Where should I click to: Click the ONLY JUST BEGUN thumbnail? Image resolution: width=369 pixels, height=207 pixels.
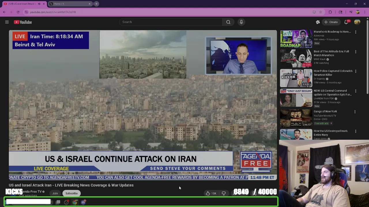(x=296, y=98)
